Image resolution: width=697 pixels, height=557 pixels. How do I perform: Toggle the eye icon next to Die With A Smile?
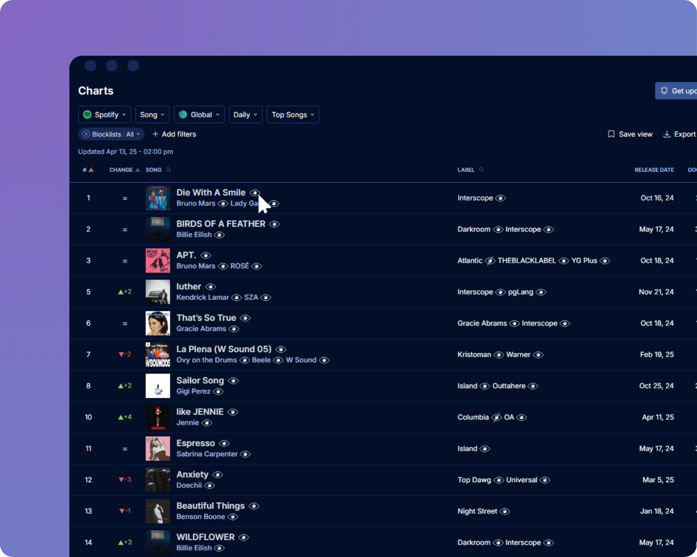255,192
